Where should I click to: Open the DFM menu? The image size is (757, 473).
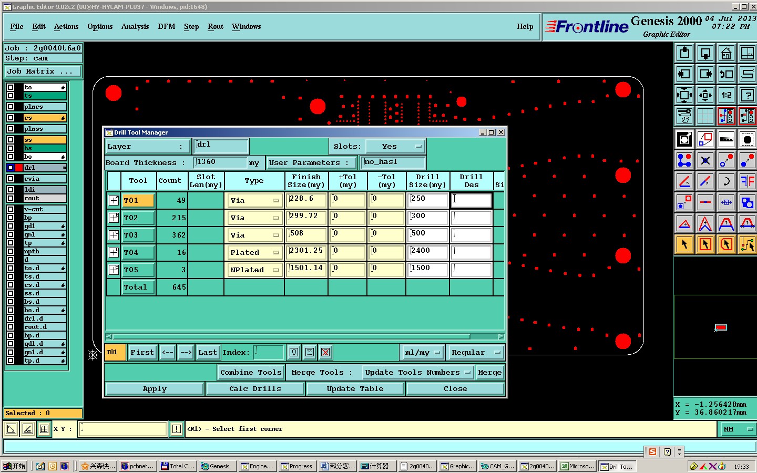coord(167,27)
